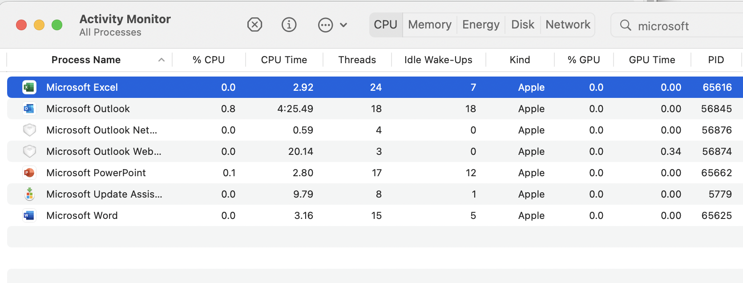This screenshot has height=283, width=743.
Task: Select the 'Microsoft Outlook Net…' process name
Action: [x=102, y=130]
